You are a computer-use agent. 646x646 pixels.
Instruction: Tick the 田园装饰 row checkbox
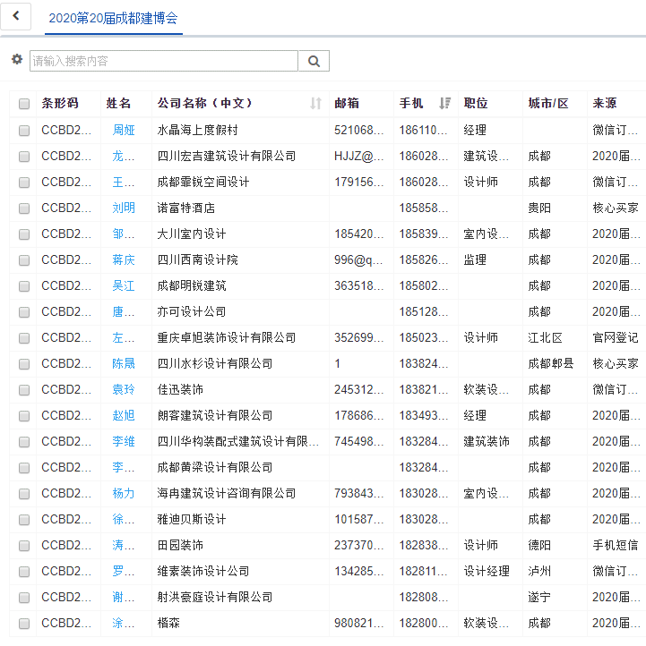tap(24, 546)
